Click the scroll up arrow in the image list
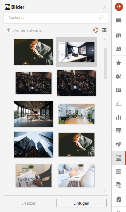 click(x=105, y=39)
